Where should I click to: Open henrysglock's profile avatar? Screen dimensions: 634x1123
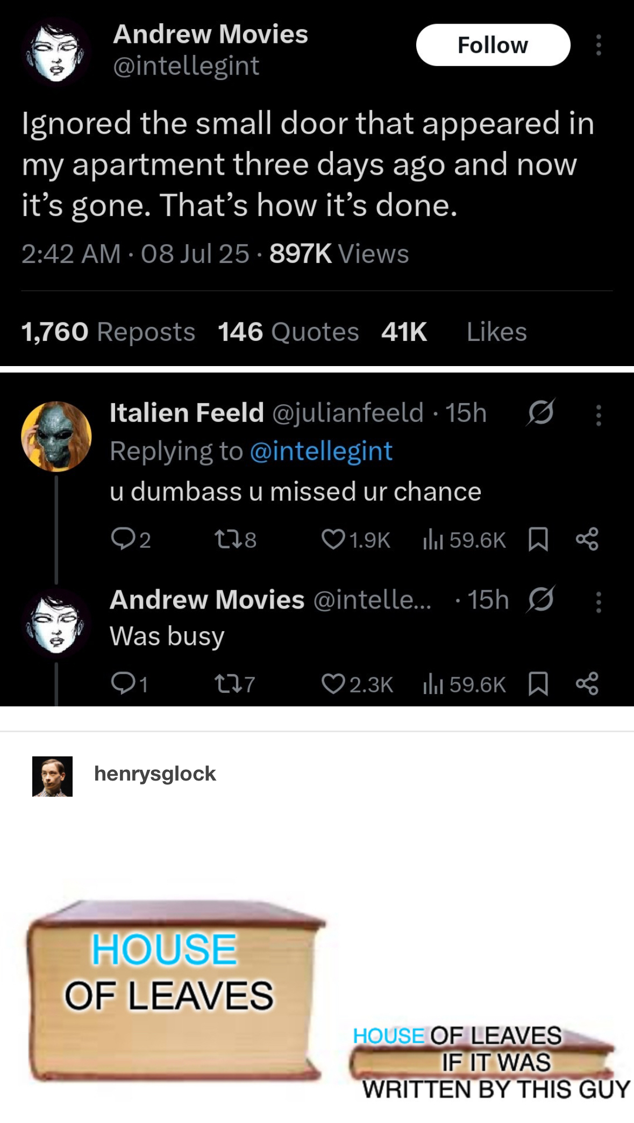click(52, 776)
